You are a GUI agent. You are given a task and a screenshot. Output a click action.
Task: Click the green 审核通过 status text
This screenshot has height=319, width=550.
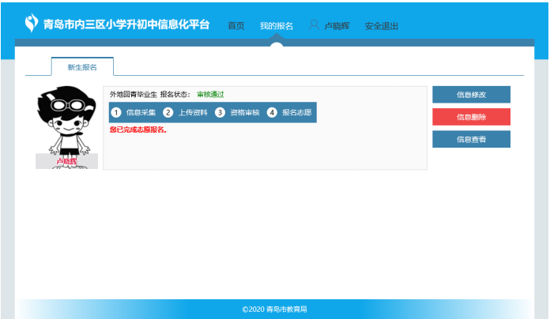210,94
